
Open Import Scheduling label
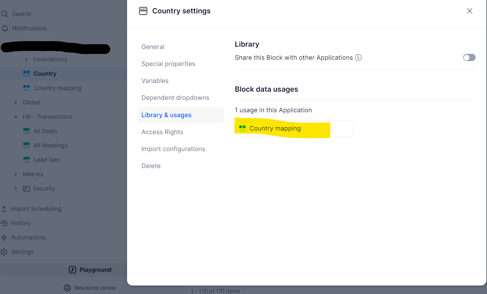point(36,209)
